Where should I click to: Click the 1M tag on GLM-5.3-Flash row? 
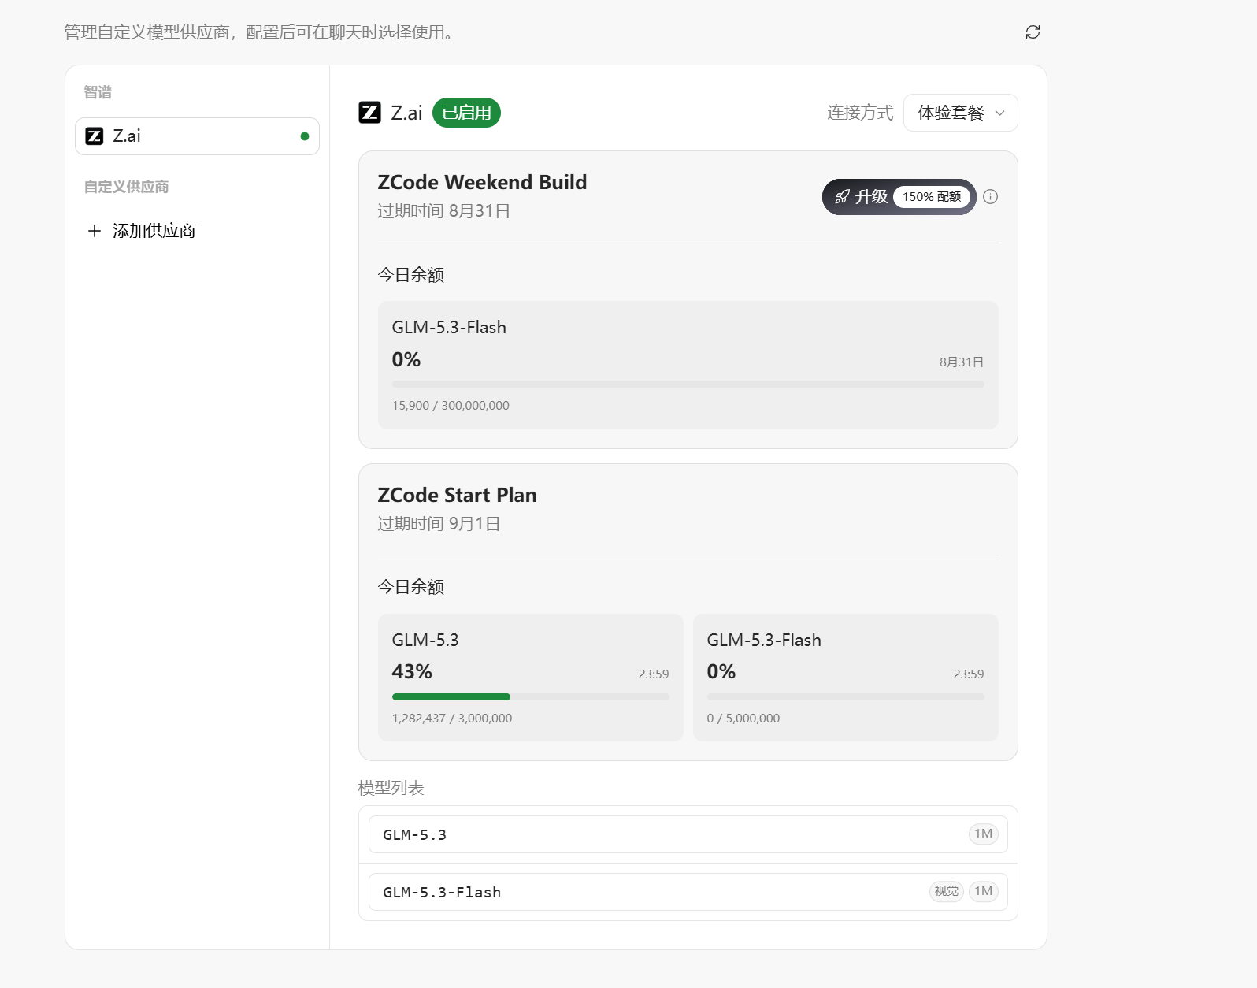984,891
